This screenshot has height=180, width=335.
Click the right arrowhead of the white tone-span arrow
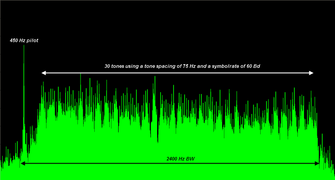pos(312,73)
